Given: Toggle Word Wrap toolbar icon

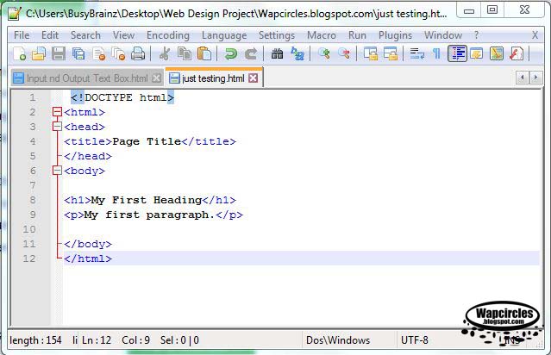Looking at the screenshot, I should point(416,54).
